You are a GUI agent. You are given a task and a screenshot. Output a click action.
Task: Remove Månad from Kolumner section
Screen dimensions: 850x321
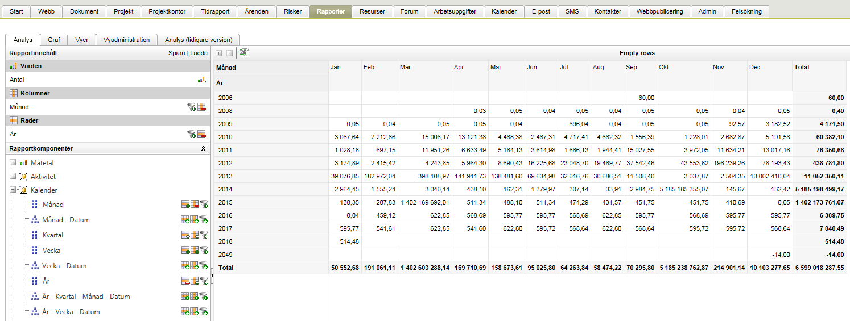201,107
